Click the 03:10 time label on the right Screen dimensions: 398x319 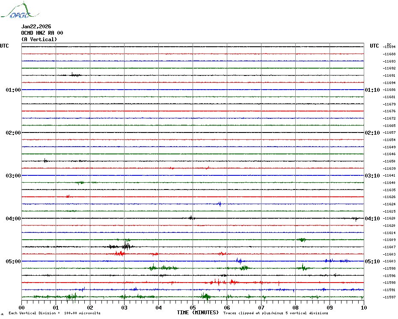coord(371,176)
